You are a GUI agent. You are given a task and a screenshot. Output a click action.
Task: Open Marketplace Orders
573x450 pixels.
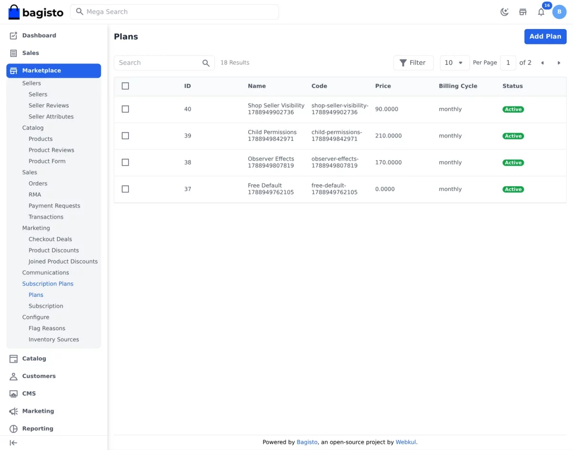tap(38, 184)
